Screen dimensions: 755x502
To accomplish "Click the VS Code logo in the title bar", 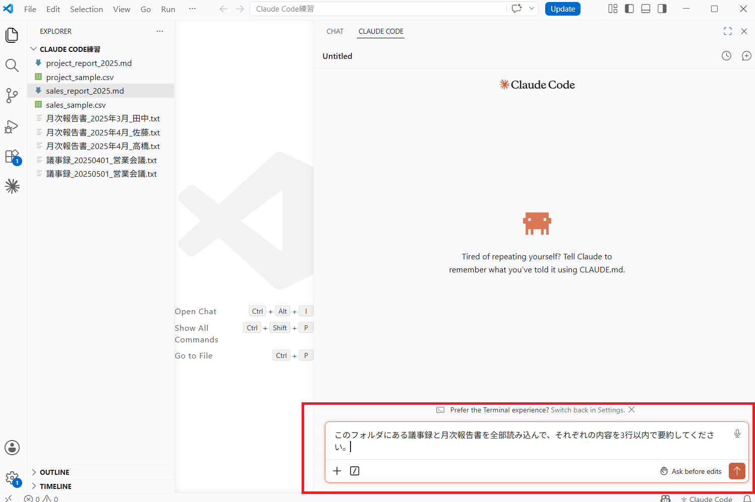I will [x=9, y=9].
